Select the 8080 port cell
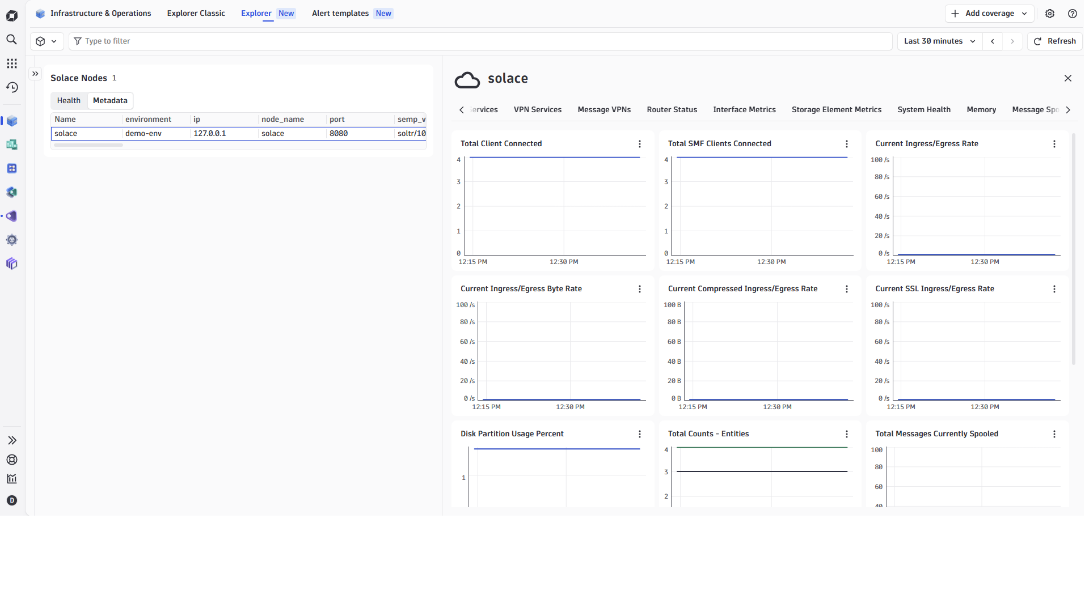This screenshot has width=1089, height=612. click(360, 134)
